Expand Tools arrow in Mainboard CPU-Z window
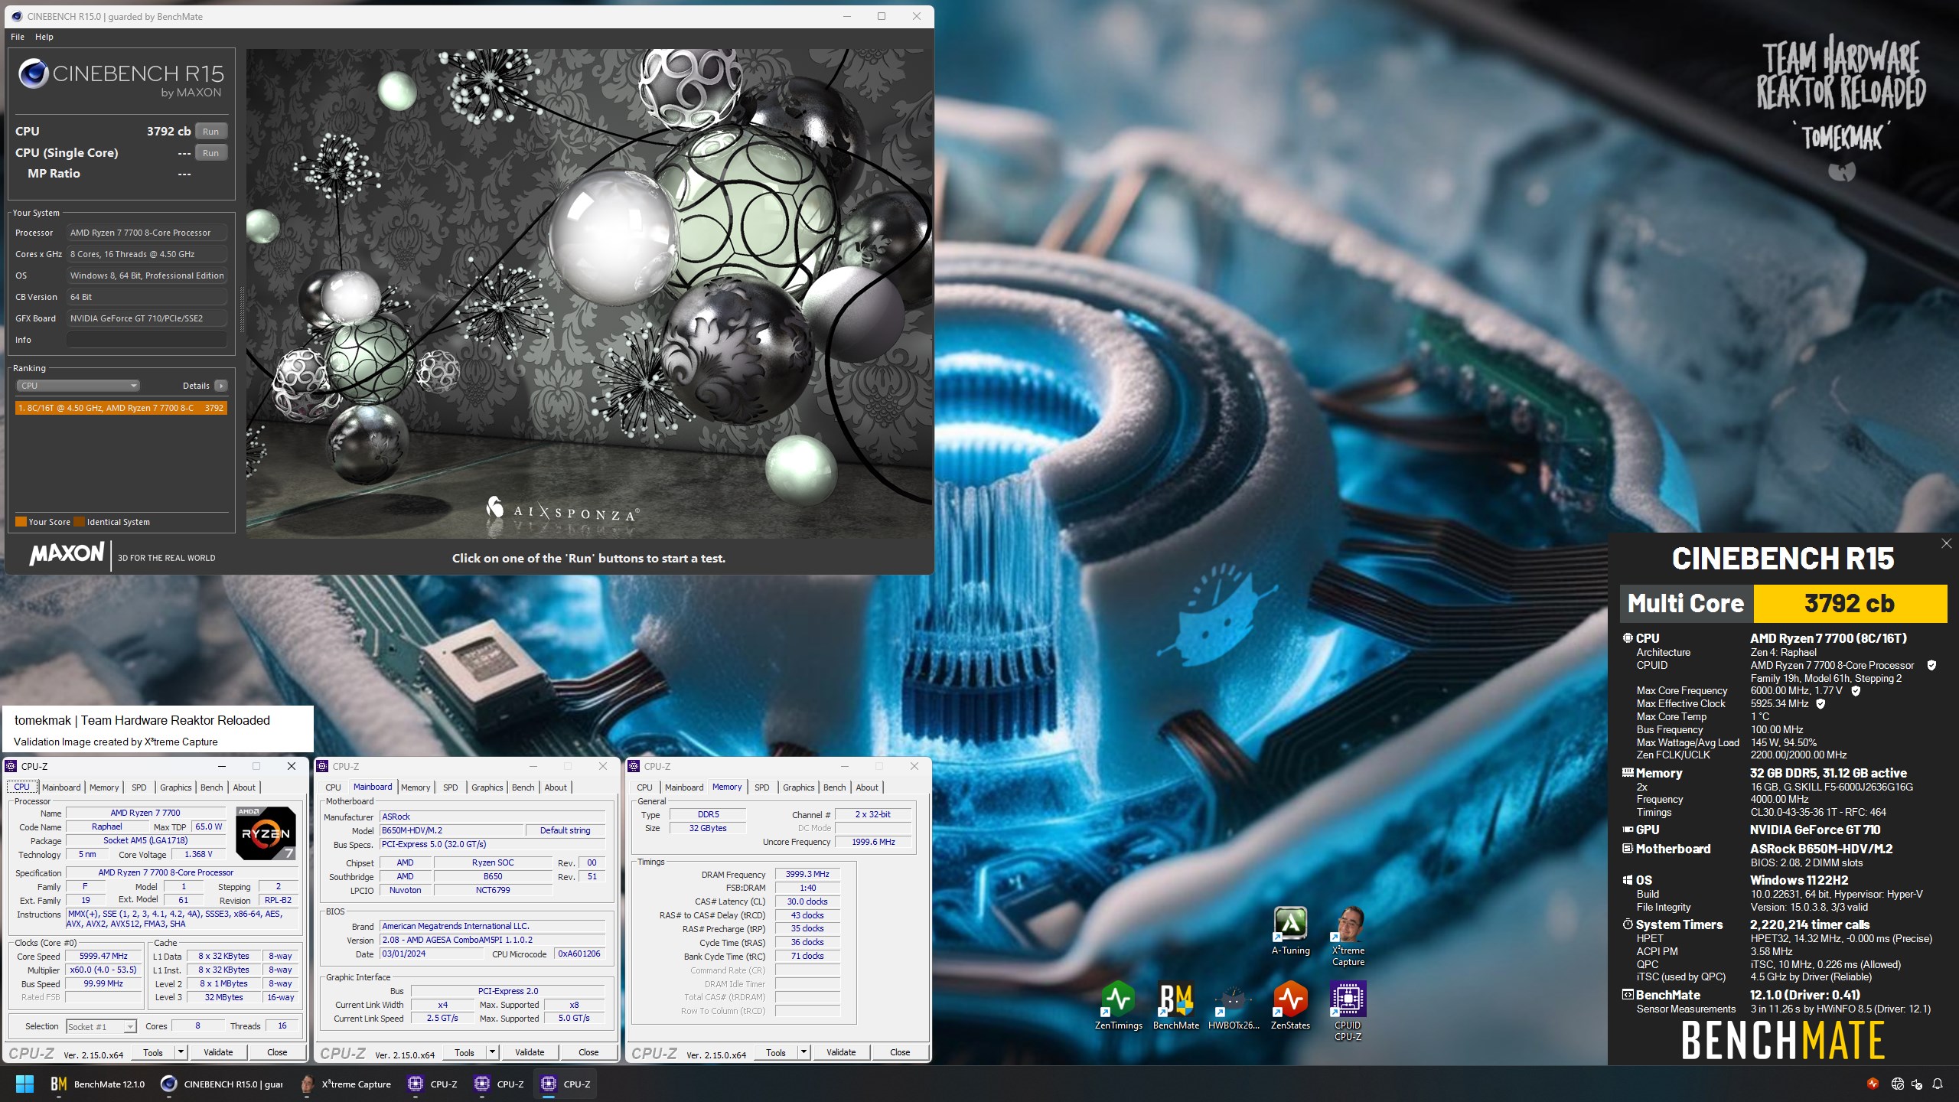 (492, 1052)
